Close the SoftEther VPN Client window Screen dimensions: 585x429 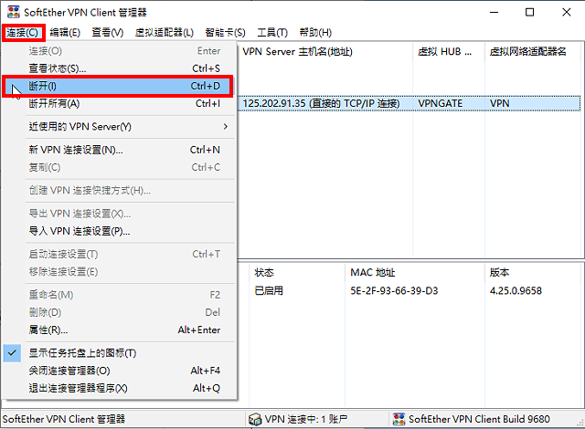pos(567,12)
